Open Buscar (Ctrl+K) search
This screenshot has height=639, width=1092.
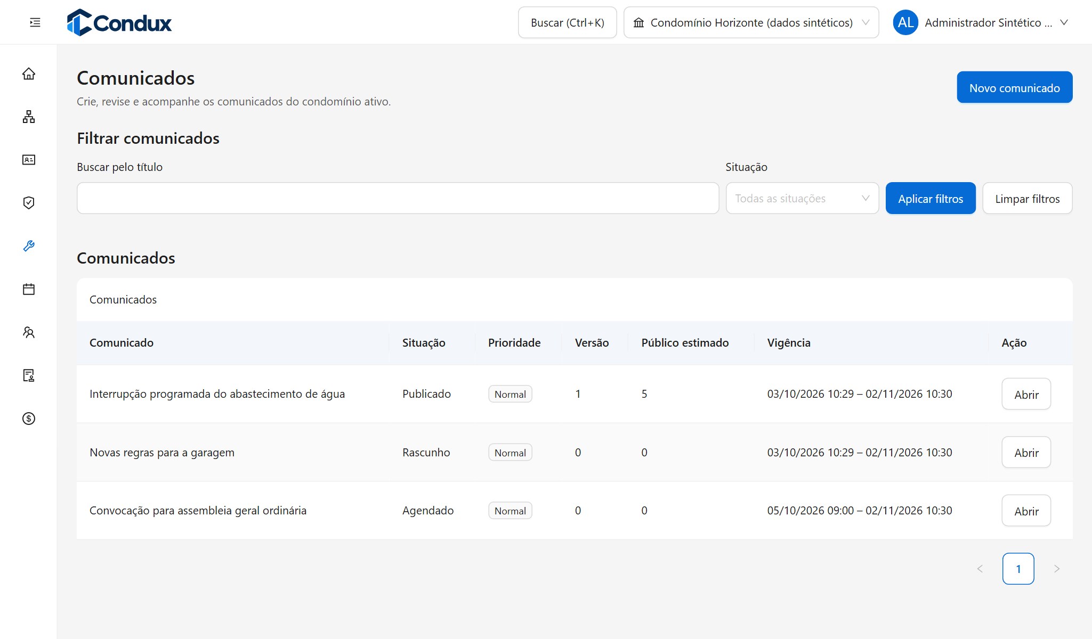(567, 22)
